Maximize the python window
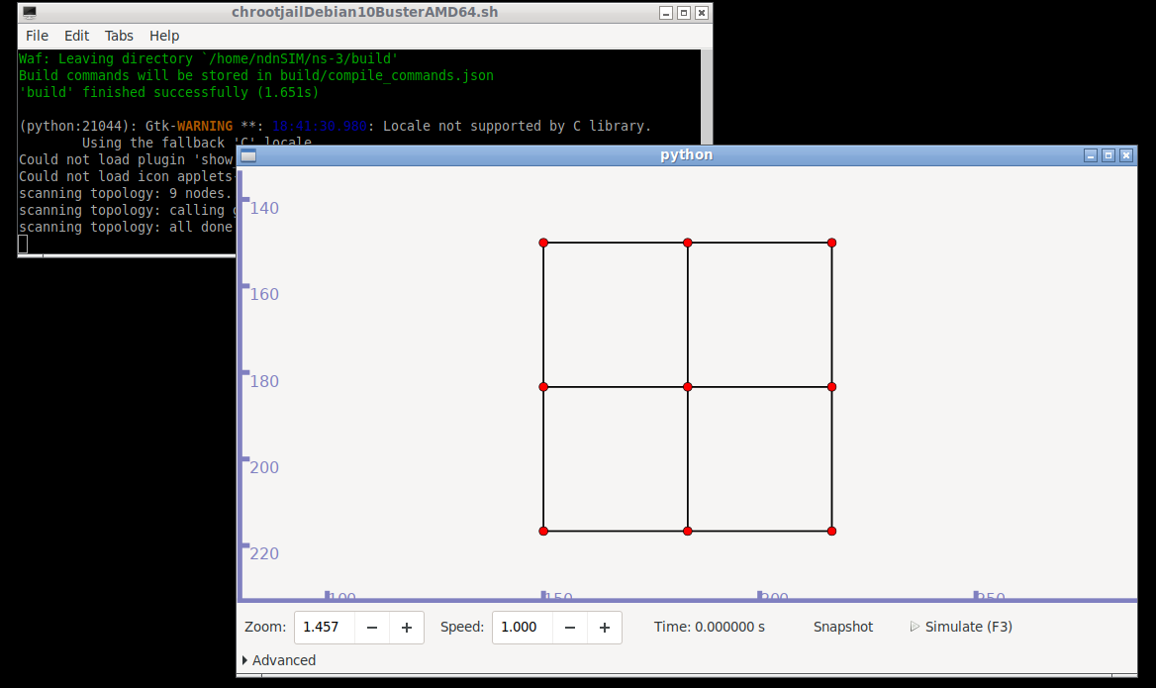Image resolution: width=1156 pixels, height=688 pixels. [x=1108, y=154]
